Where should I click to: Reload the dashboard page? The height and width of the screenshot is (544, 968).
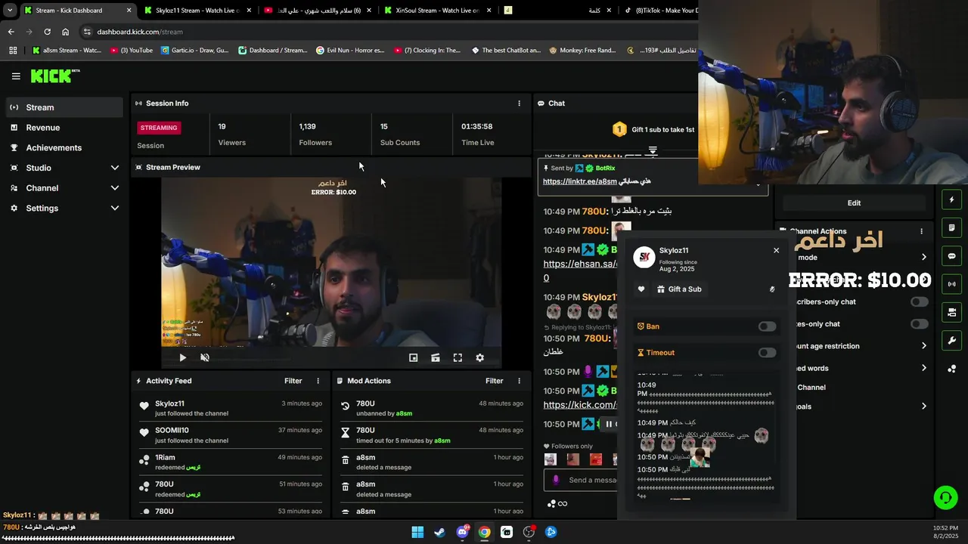47,32
